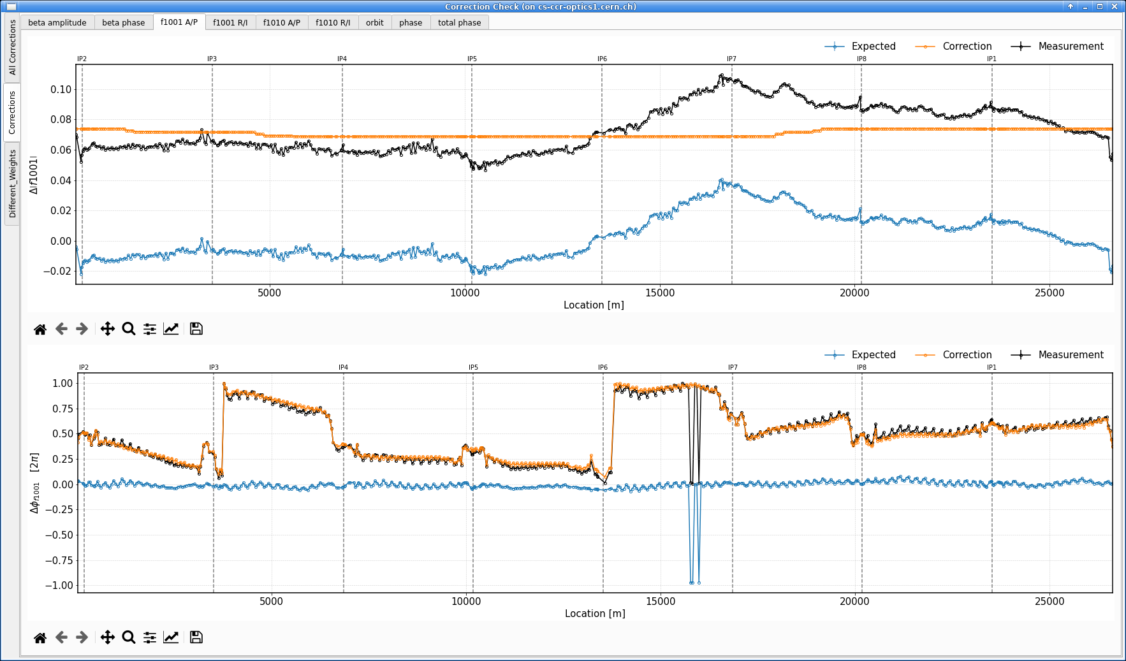Click Location [m] axis label of top plot

click(x=594, y=305)
